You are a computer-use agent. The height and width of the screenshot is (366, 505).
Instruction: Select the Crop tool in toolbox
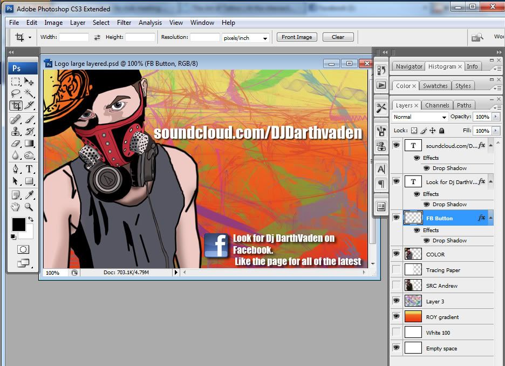click(16, 105)
